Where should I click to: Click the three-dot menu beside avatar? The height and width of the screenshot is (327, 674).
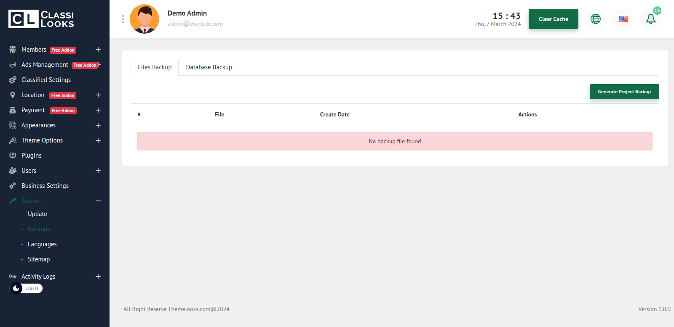(123, 19)
